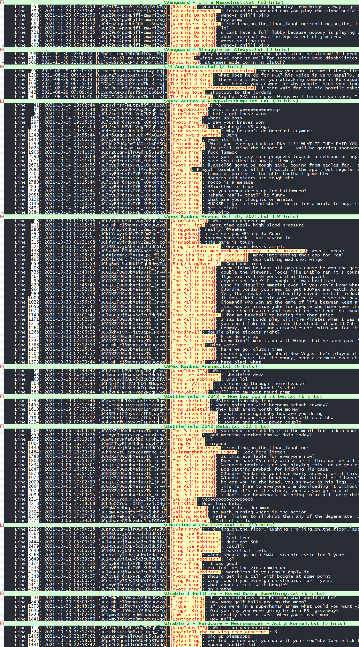Screen dimensions: 359x647
Task: Select Line 324 result by Xbottle01
Action: (x=181, y=632)
